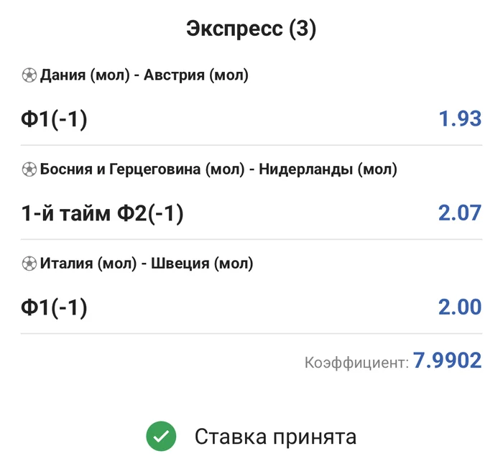Screen dimensions: 503x456
Task: Select the 1-й тайм Ф2(-1) bet
Action: [x=102, y=213]
